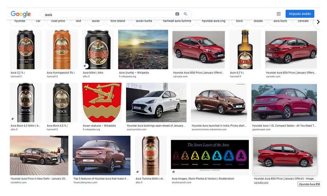
Task: Open Aura (kunta) – Wikipedia title link
Action: (x=134, y=73)
